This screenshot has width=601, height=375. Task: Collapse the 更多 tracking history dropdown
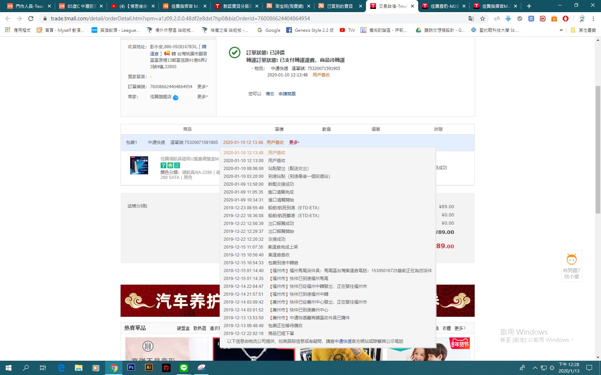click(294, 142)
